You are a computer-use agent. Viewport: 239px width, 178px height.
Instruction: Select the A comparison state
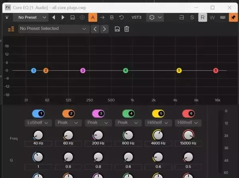click(x=93, y=18)
